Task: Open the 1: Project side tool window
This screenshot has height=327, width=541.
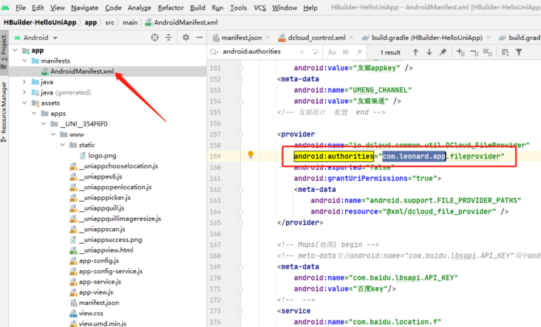Action: click(x=4, y=52)
